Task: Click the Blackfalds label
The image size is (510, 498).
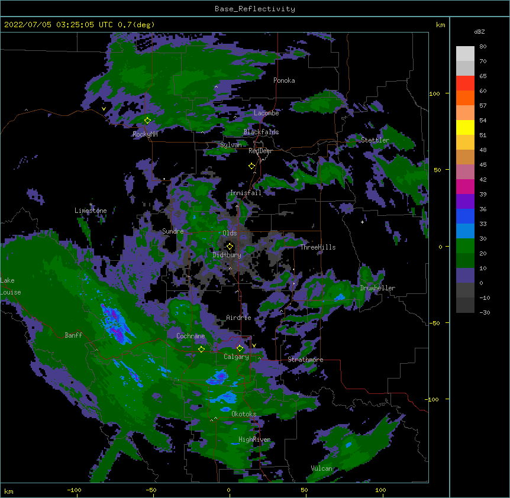Action: pyautogui.click(x=261, y=132)
